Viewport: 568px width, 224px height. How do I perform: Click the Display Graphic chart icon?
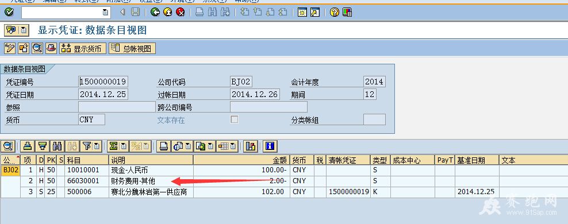coord(250,146)
